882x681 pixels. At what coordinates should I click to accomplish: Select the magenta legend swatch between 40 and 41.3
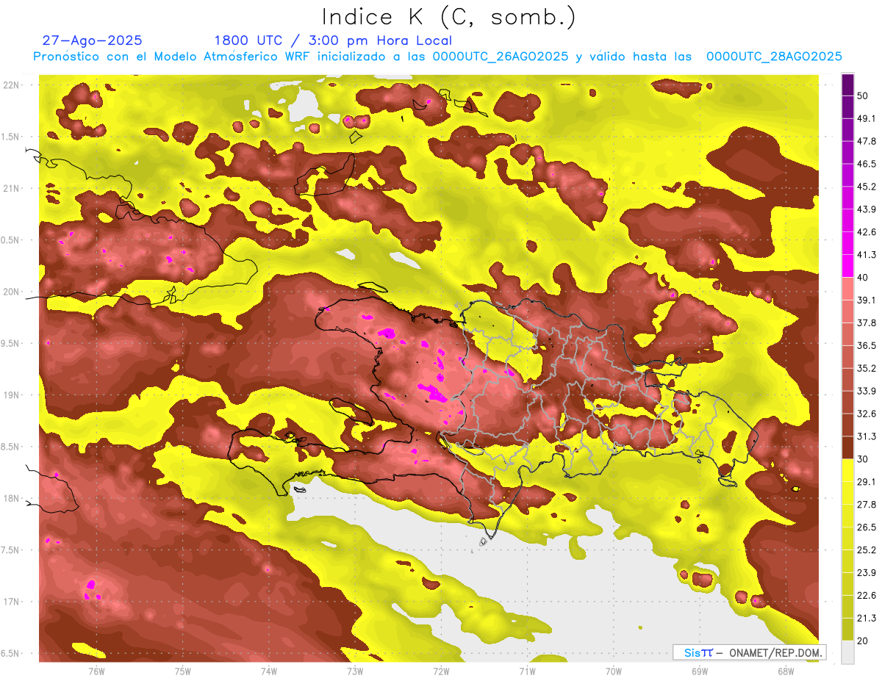pyautogui.click(x=847, y=265)
